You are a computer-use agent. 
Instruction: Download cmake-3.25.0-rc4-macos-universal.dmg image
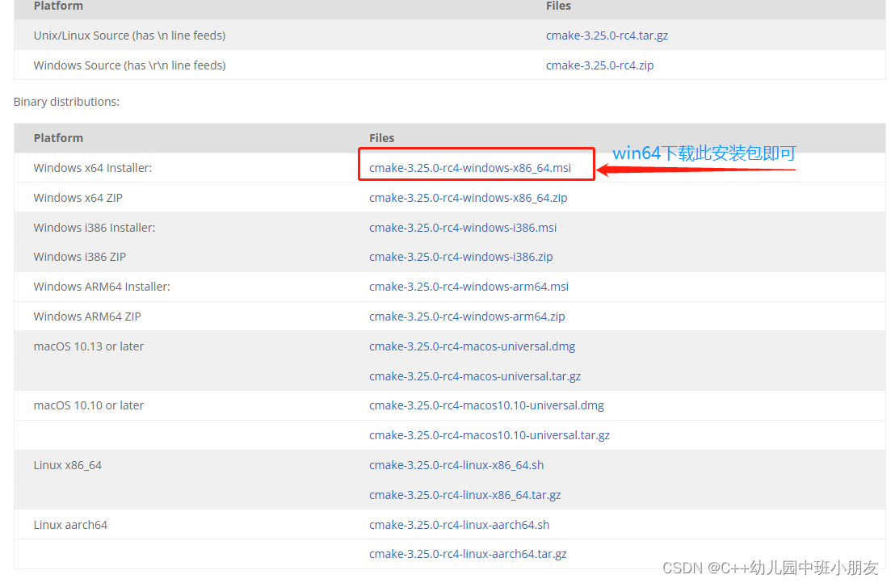coord(473,346)
